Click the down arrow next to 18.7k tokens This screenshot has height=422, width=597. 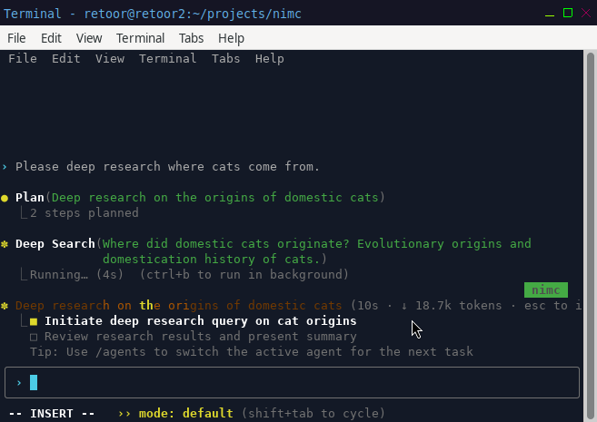(404, 306)
